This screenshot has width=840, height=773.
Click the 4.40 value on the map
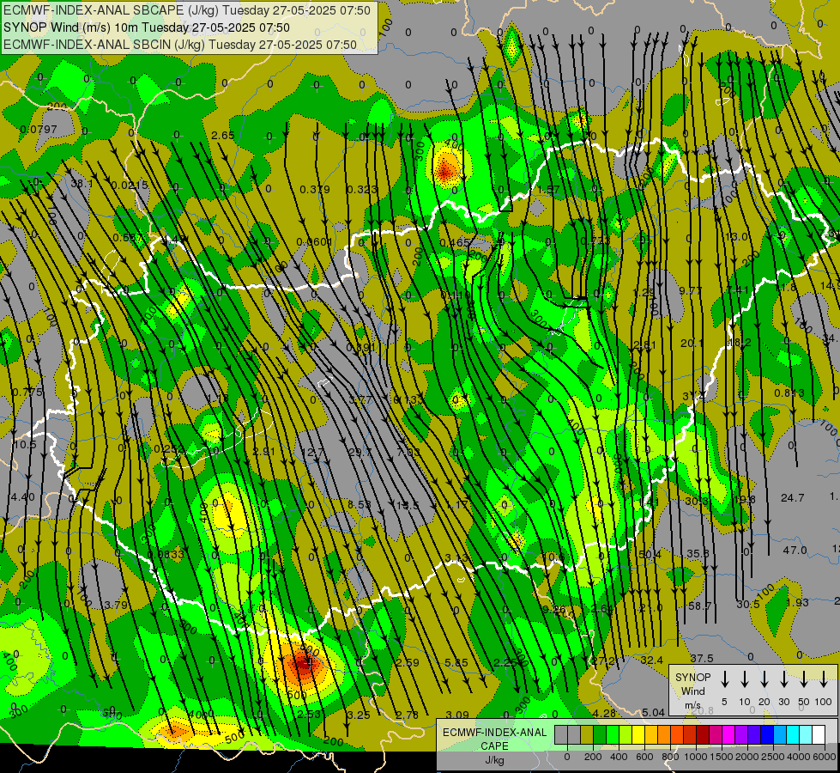pyautogui.click(x=23, y=496)
